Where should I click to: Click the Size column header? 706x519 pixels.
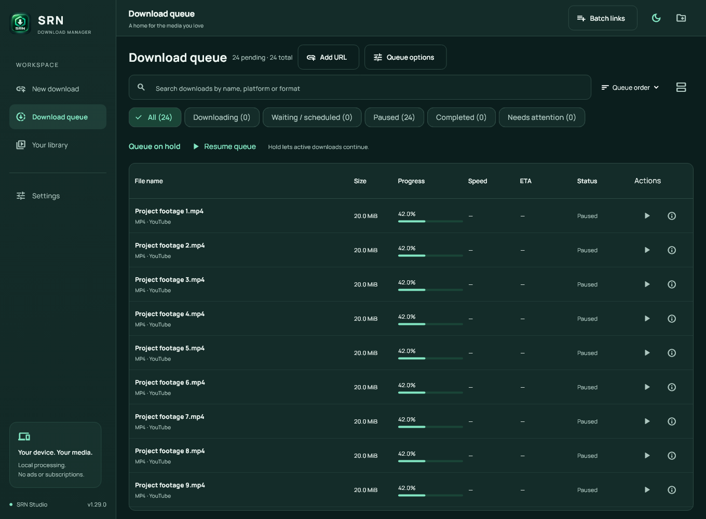click(x=360, y=181)
